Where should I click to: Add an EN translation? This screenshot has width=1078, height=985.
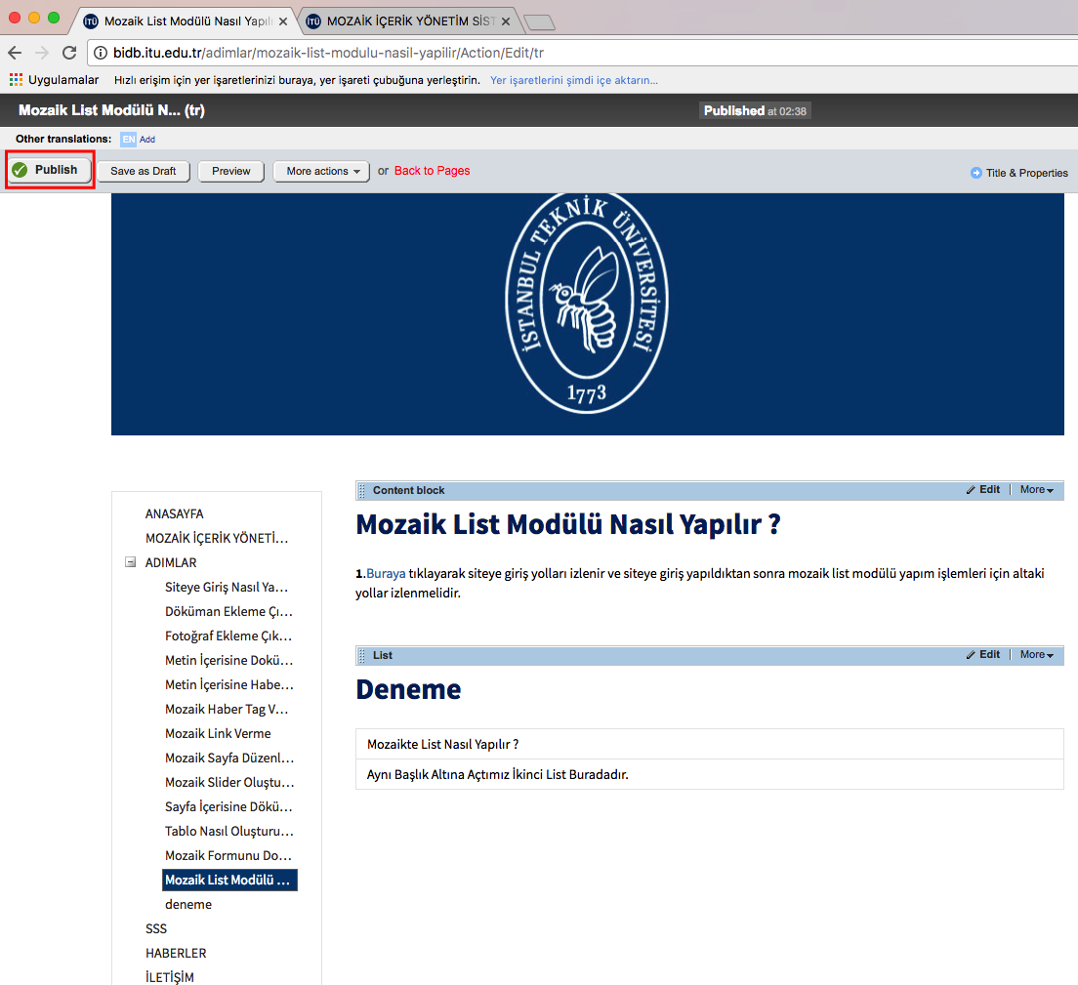pos(147,140)
